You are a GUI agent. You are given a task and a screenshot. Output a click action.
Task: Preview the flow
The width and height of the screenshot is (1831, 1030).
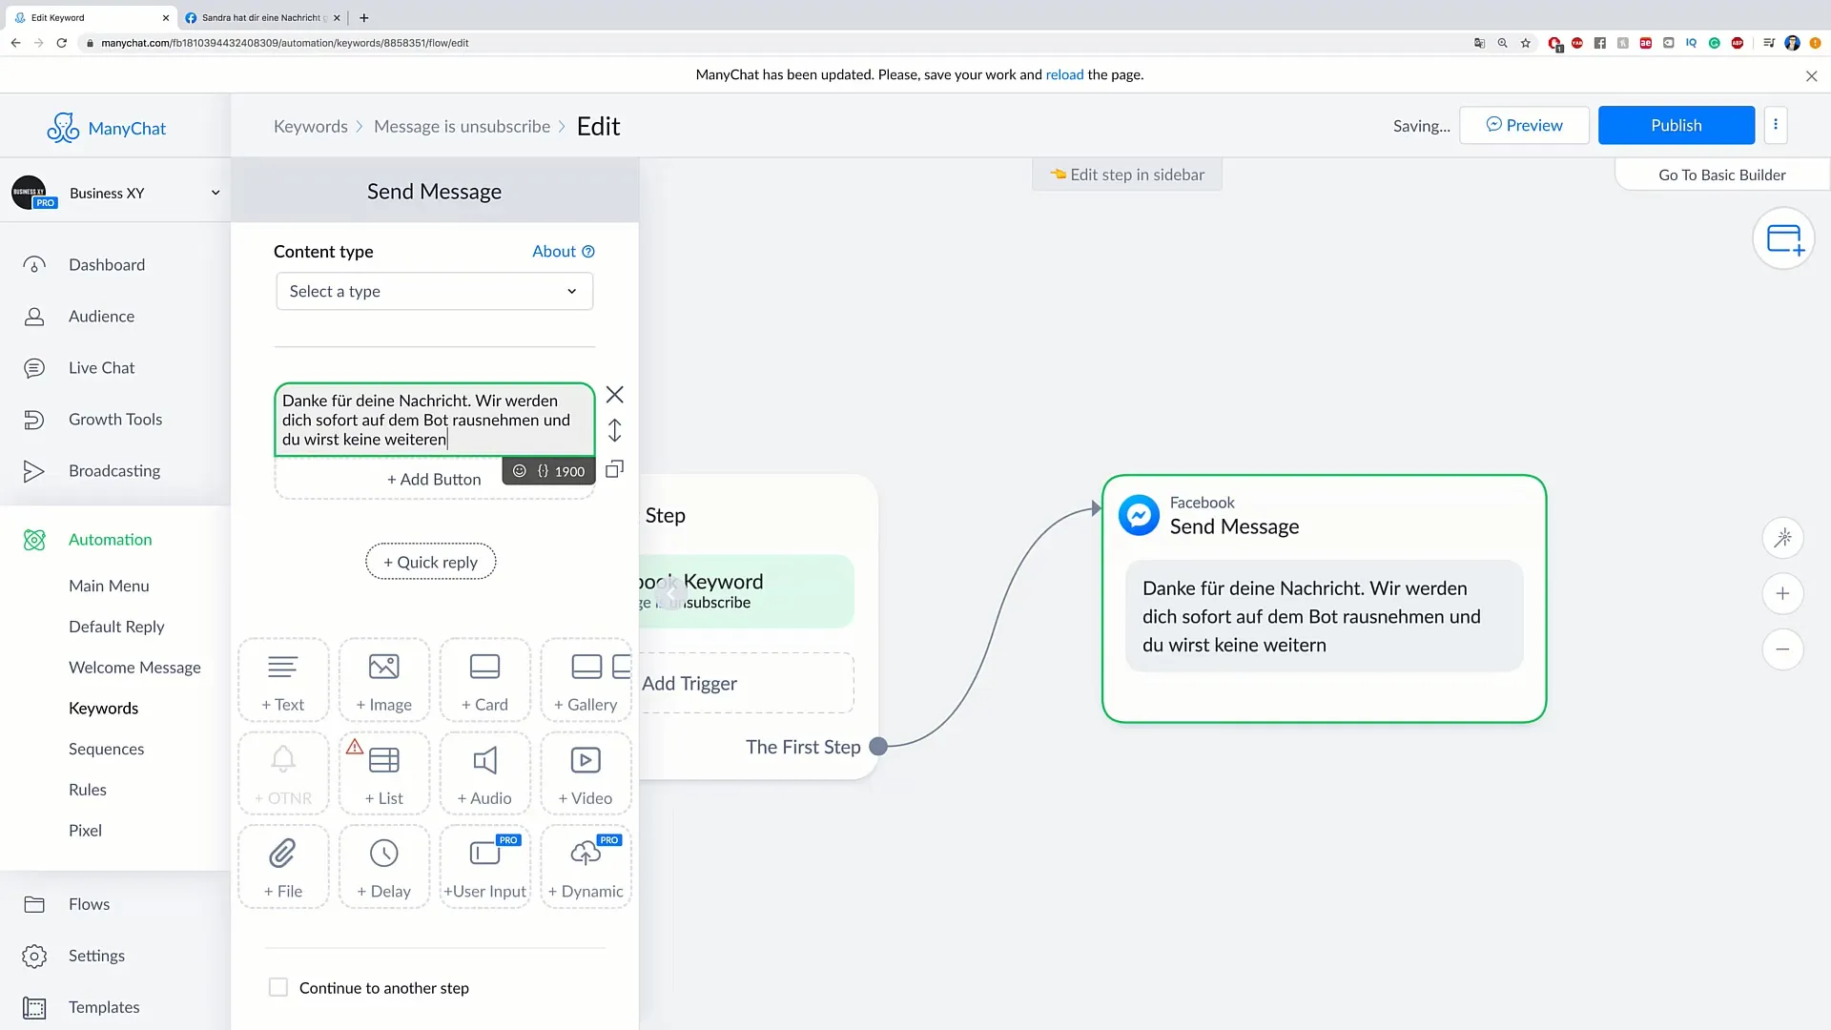(x=1524, y=125)
